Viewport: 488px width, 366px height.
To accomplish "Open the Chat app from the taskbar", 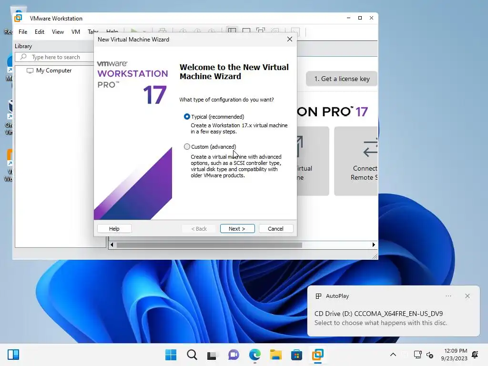I will click(x=234, y=355).
